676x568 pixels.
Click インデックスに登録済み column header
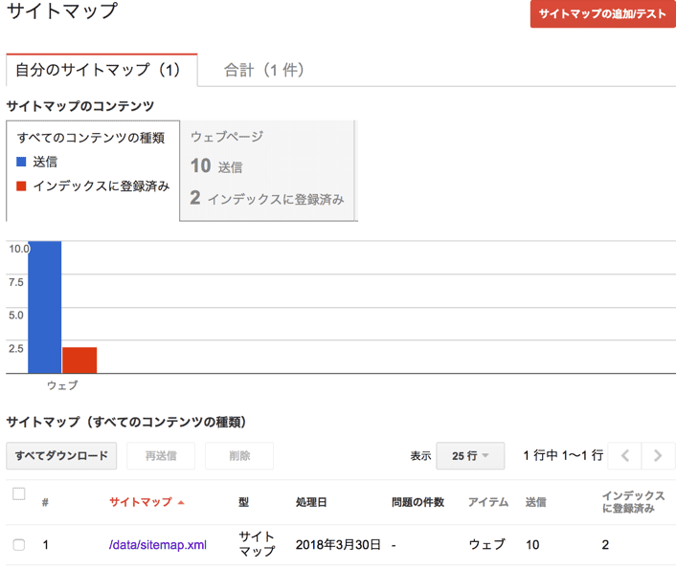[633, 502]
